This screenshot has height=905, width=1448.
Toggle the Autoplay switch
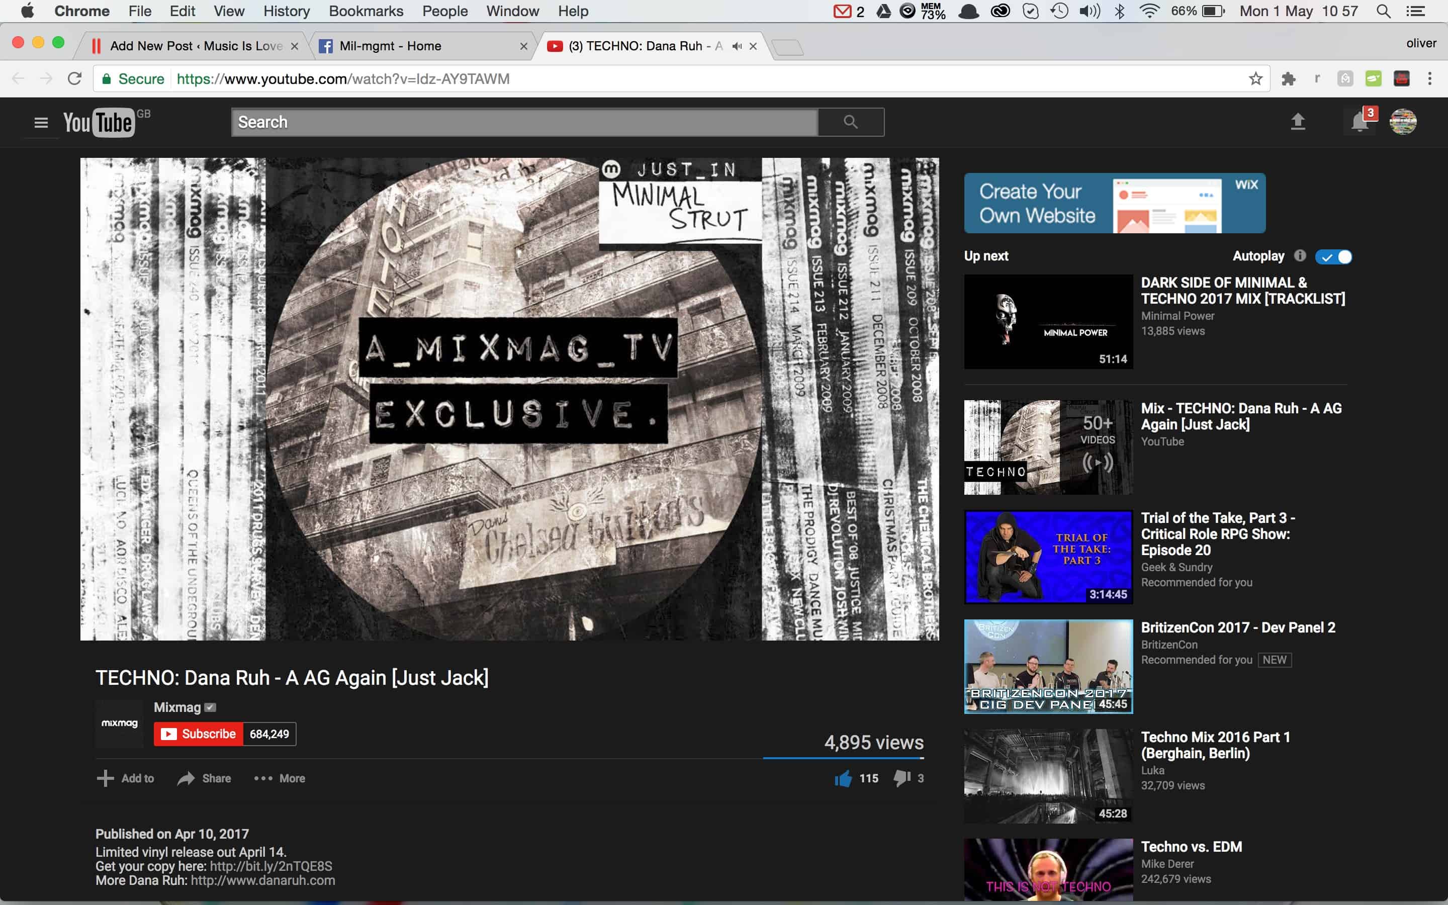point(1333,257)
